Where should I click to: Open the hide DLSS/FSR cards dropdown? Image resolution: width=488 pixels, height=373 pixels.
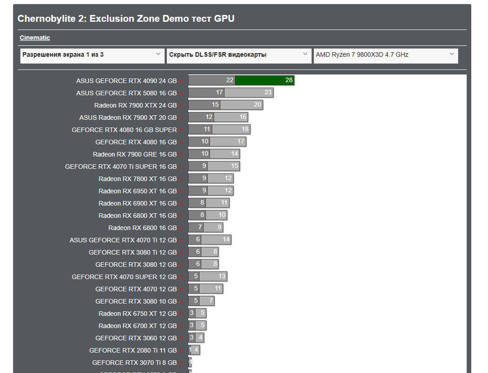(x=239, y=56)
